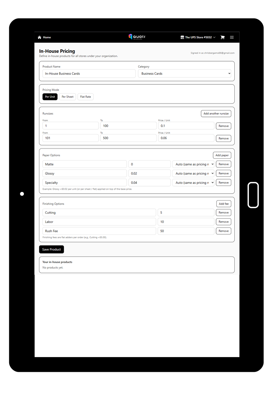Select the Per Sheet pricing mode

pos(68,96)
